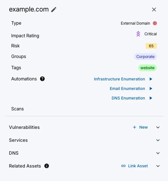Open the DNS Enumeration link

128,98
